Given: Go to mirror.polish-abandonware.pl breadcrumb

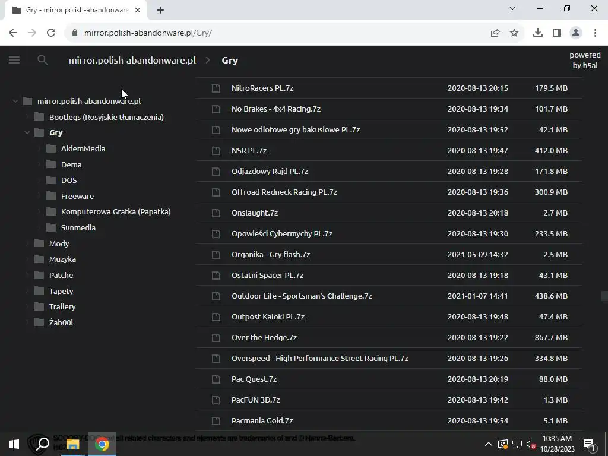Looking at the screenshot, I should (132, 60).
